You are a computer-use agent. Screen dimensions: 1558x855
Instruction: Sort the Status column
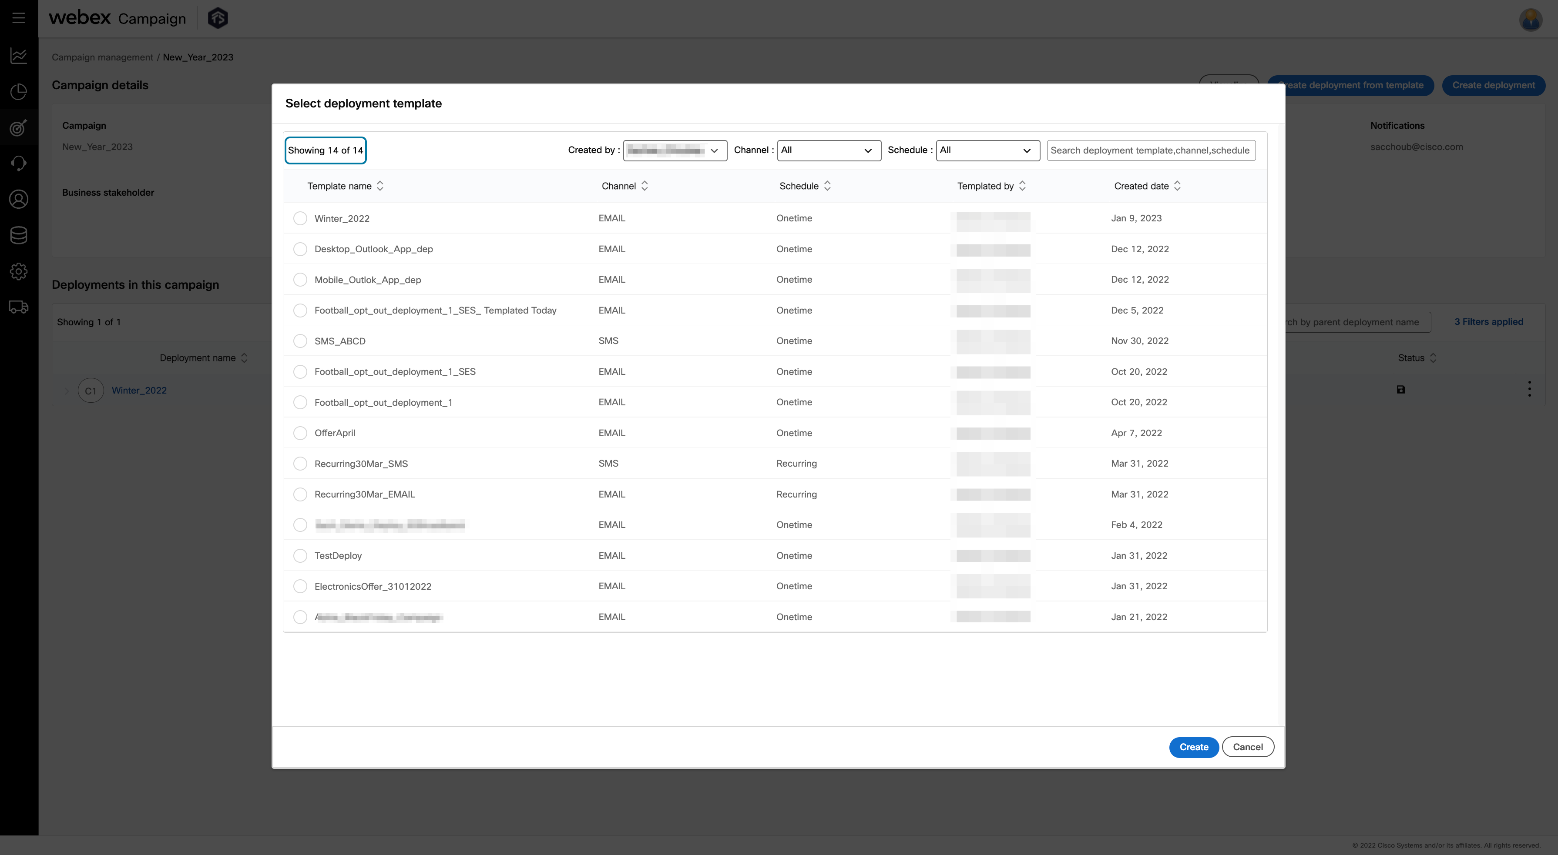[x=1433, y=358]
